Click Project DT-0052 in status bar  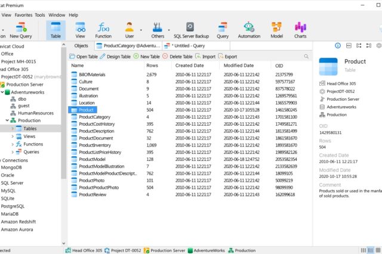click(x=123, y=250)
